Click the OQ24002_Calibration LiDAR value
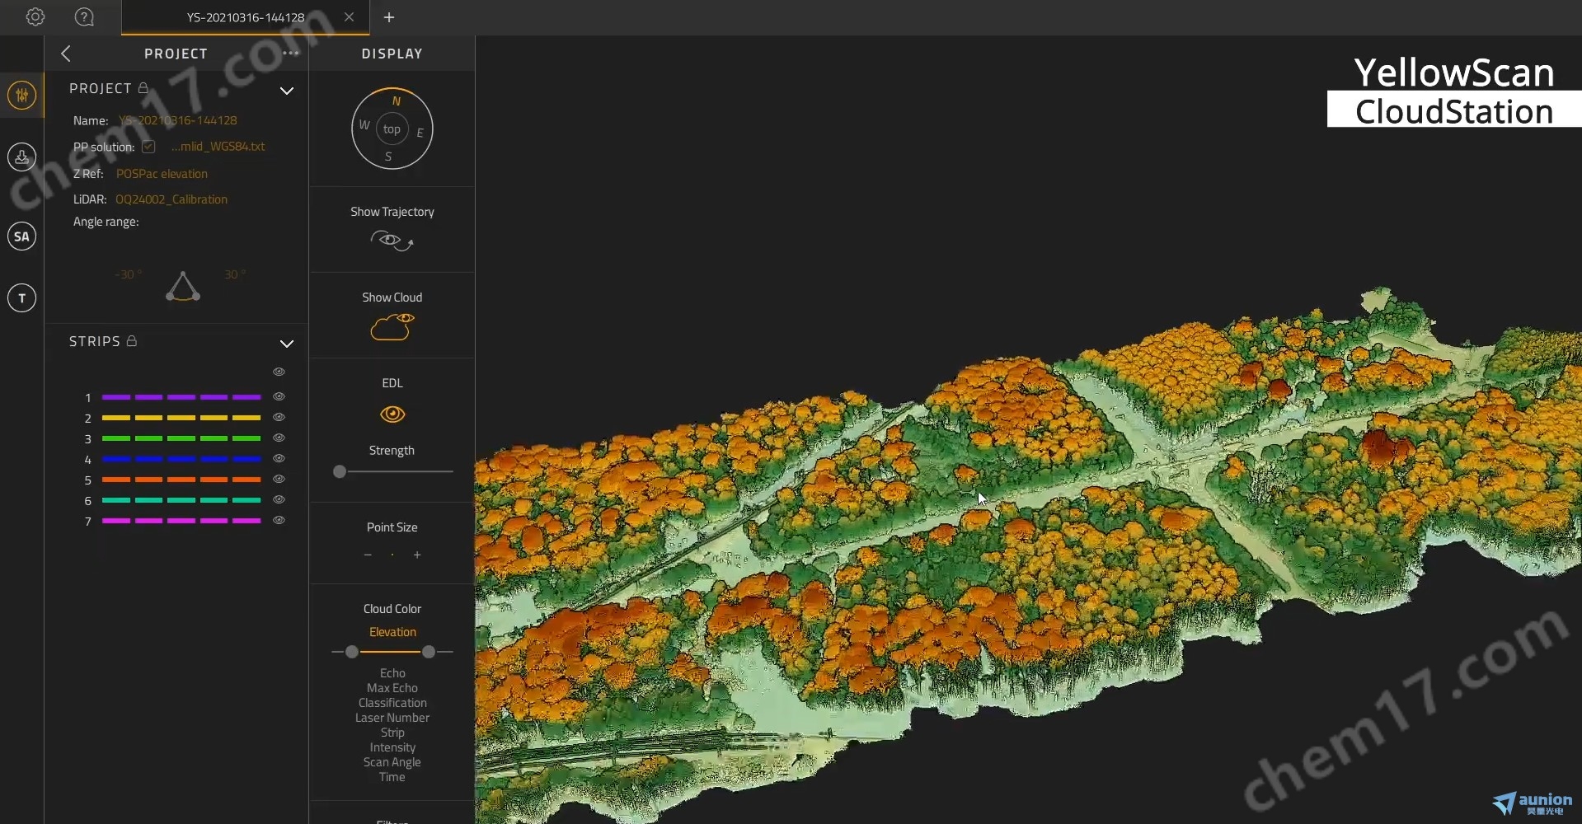Image resolution: width=1582 pixels, height=824 pixels. 171,199
